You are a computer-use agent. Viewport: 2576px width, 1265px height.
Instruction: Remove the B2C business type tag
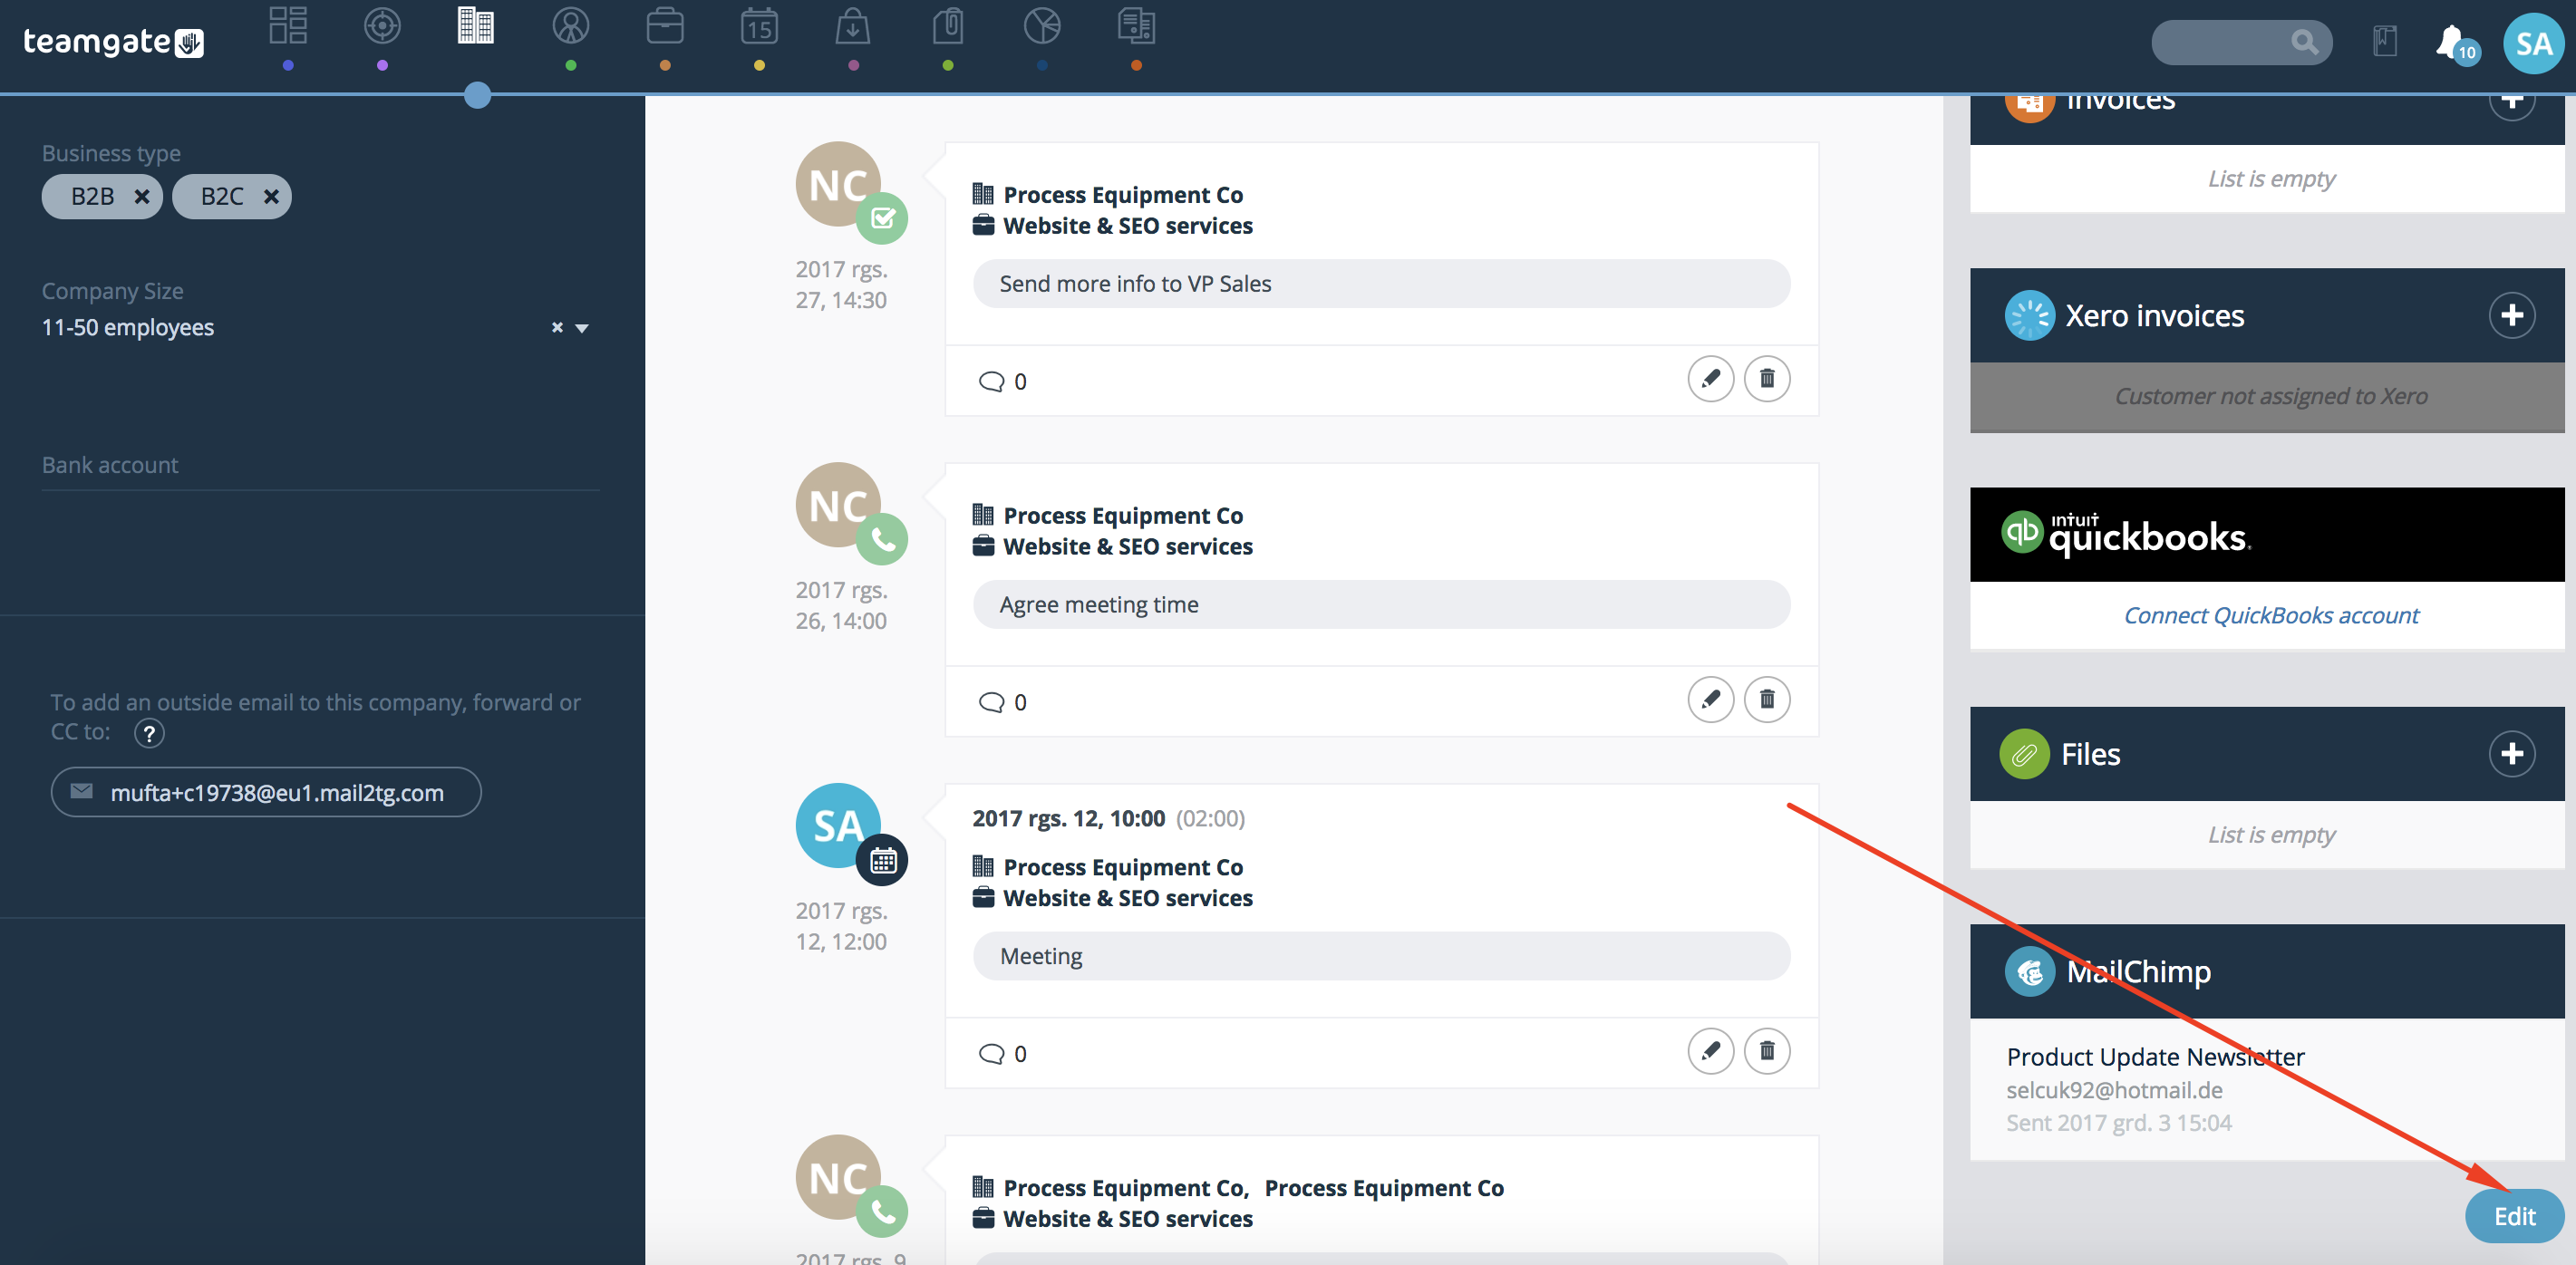tap(271, 197)
